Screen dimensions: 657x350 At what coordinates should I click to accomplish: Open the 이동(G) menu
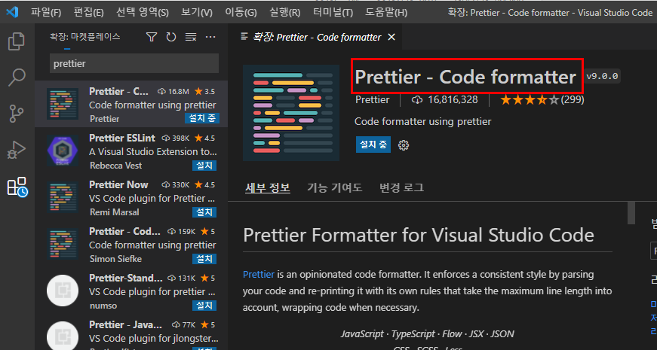point(241,13)
